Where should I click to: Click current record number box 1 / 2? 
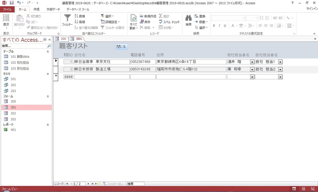(x=79, y=184)
